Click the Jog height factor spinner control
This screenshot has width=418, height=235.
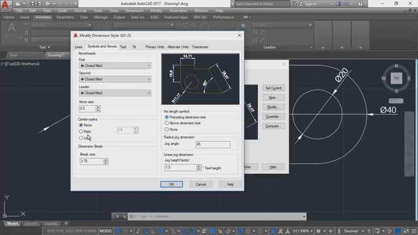tap(199, 167)
